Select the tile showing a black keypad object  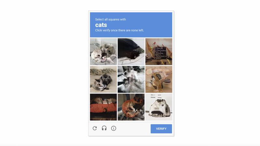click(x=159, y=52)
